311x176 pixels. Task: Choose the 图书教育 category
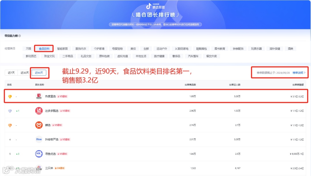coord(219,49)
